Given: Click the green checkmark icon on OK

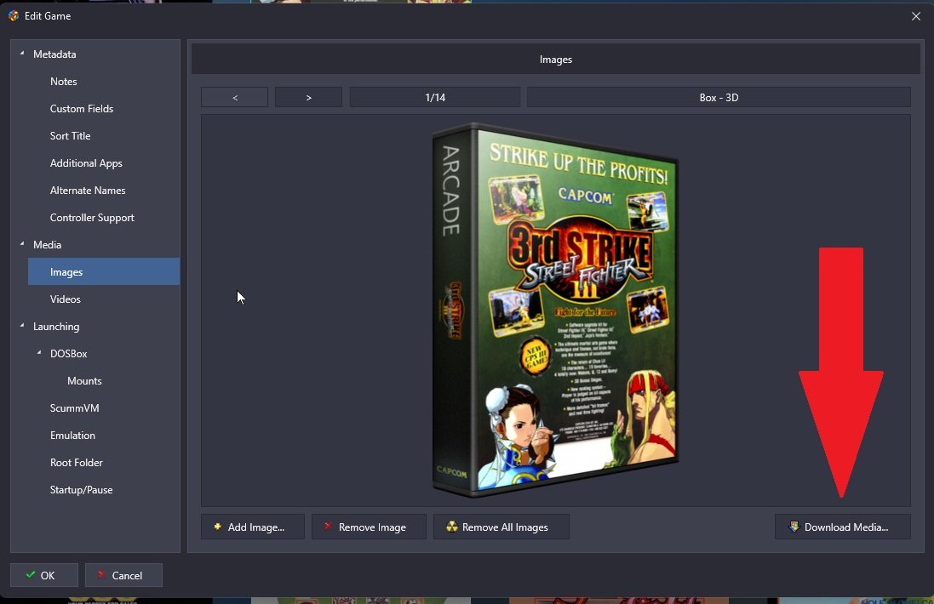Looking at the screenshot, I should [x=31, y=575].
